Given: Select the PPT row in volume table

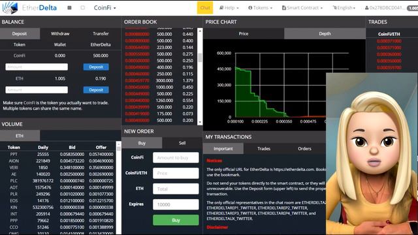Looking at the screenshot, I should point(58,154).
